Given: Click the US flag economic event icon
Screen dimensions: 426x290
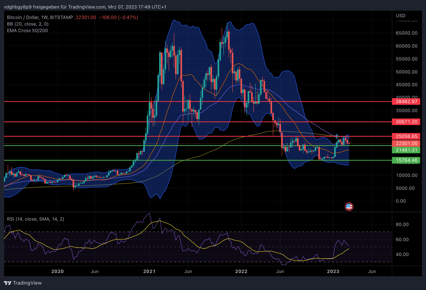Looking at the screenshot, I should point(349,207).
